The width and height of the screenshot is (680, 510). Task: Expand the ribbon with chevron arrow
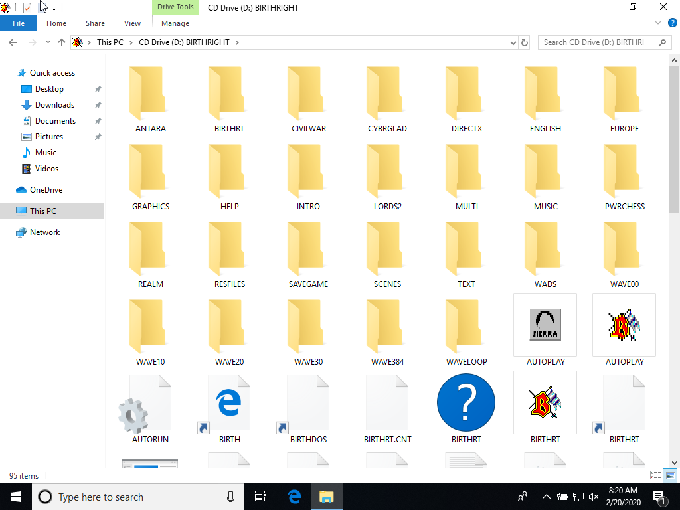pos(658,23)
